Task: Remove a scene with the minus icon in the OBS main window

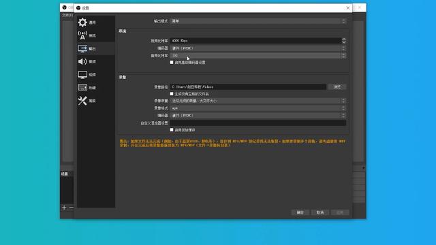Action: tap(71, 208)
